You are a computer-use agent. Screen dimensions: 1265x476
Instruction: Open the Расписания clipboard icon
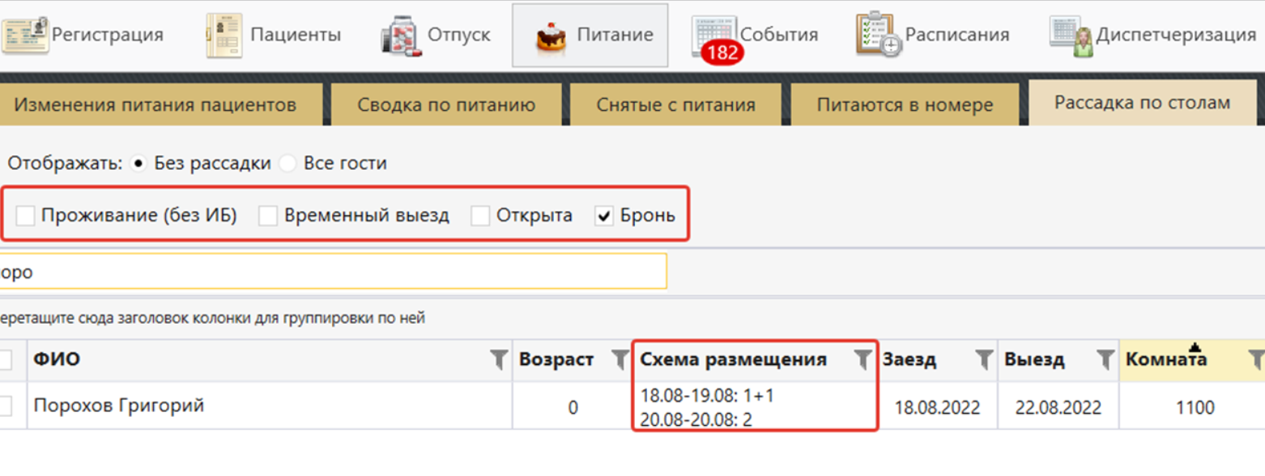click(878, 36)
